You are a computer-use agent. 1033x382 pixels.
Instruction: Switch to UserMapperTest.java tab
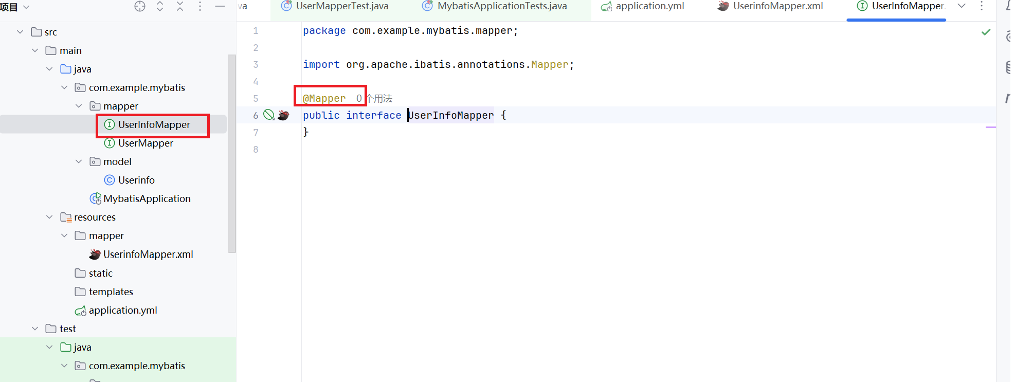(x=335, y=6)
